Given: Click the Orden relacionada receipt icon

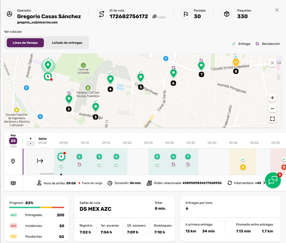Looking at the screenshot, I should click(149, 183).
